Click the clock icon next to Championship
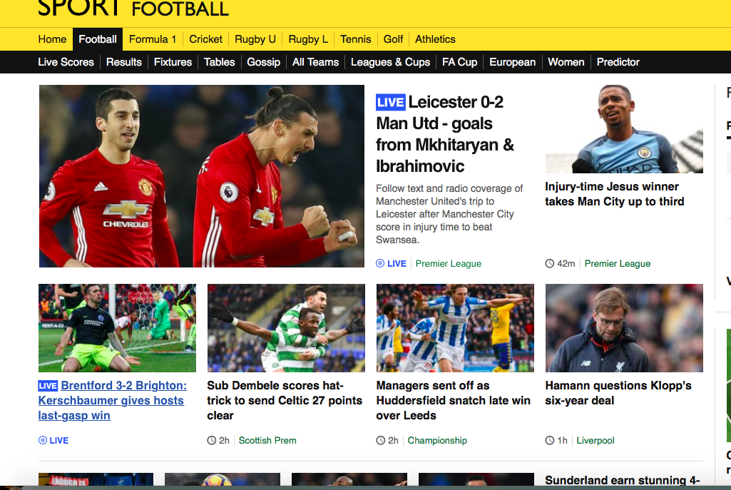Screen dimensions: 731x490 click(381, 441)
